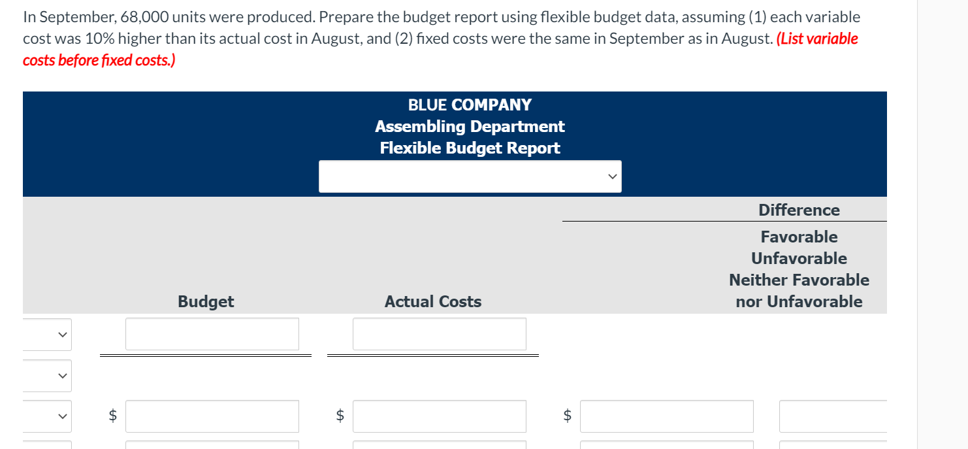Click the rightmost Favorable/Unfavorable entry field
The width and height of the screenshot is (968, 449).
[836, 416]
